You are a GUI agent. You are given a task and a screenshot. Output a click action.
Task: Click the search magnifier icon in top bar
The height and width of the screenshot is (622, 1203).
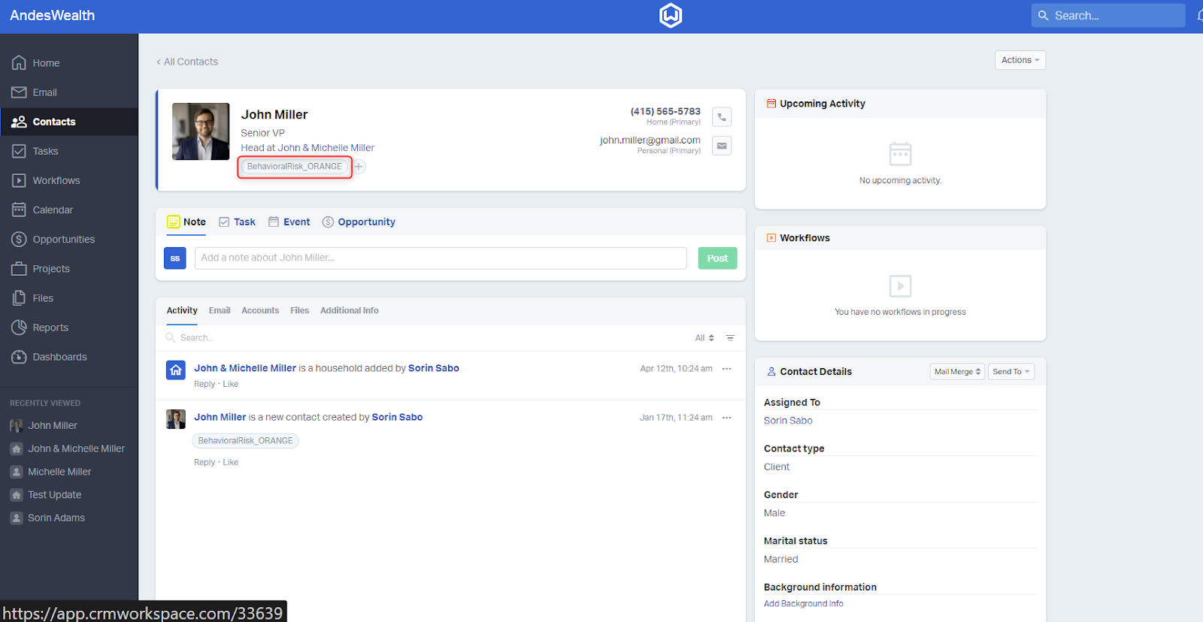[1044, 15]
